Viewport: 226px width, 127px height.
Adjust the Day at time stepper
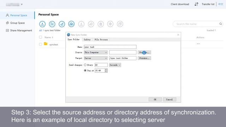[x=106, y=71]
